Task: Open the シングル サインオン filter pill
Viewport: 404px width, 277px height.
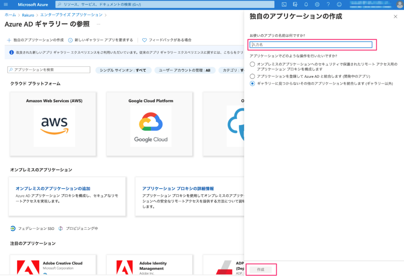Action: [x=123, y=70]
